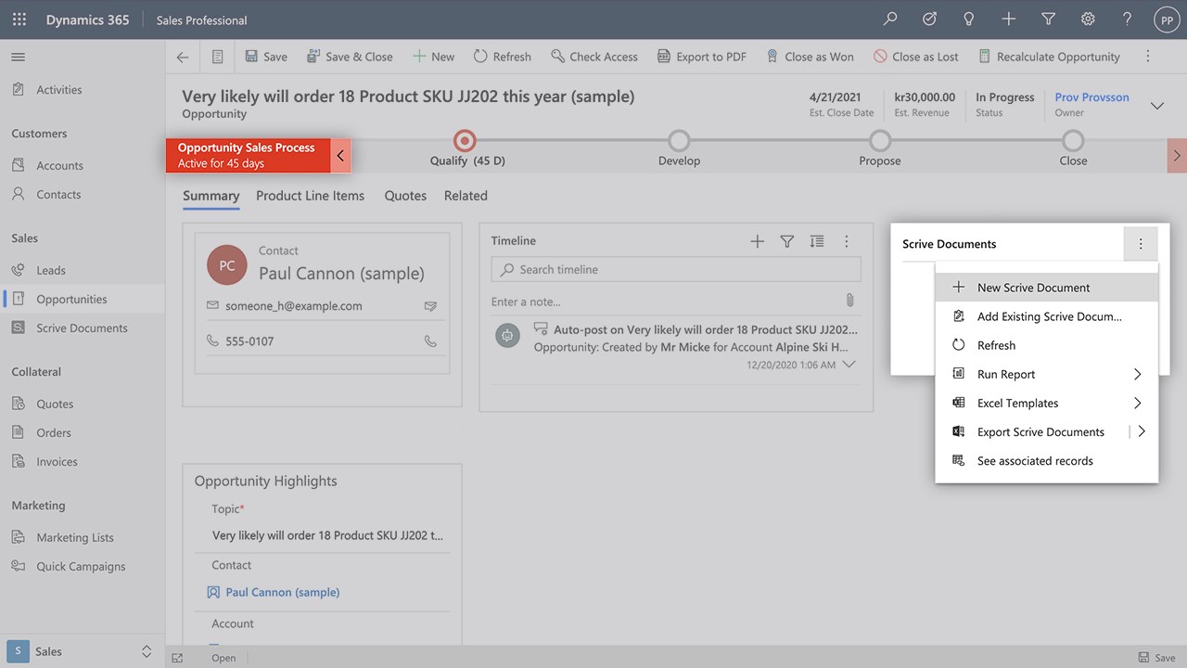The image size is (1187, 668).
Task: Click the process next stage right arrow
Action: click(1177, 156)
